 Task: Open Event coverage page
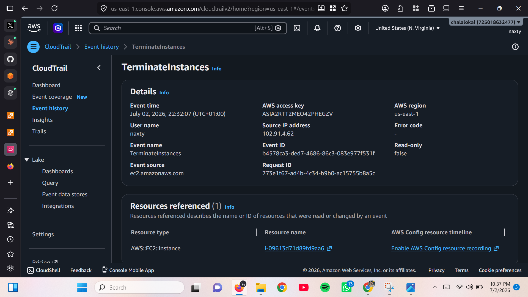52,97
